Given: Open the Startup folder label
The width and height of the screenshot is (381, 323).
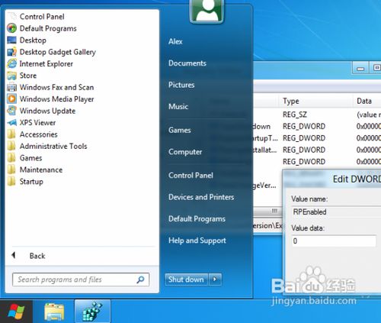Looking at the screenshot, I should [31, 182].
